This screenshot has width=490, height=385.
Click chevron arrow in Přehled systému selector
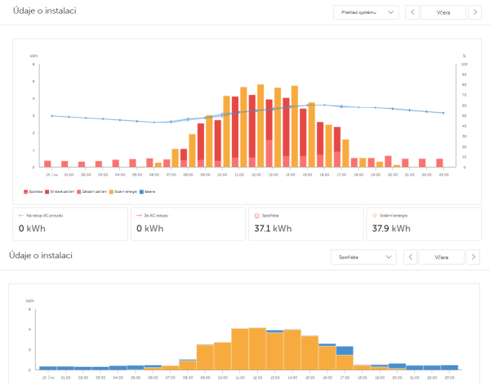click(x=390, y=12)
